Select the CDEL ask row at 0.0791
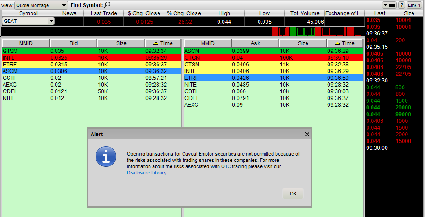 click(x=273, y=98)
